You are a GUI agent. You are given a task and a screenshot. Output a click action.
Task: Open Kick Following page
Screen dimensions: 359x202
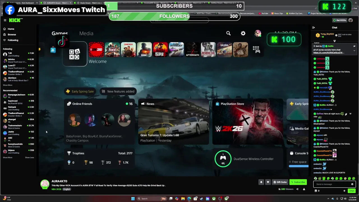point(13,40)
